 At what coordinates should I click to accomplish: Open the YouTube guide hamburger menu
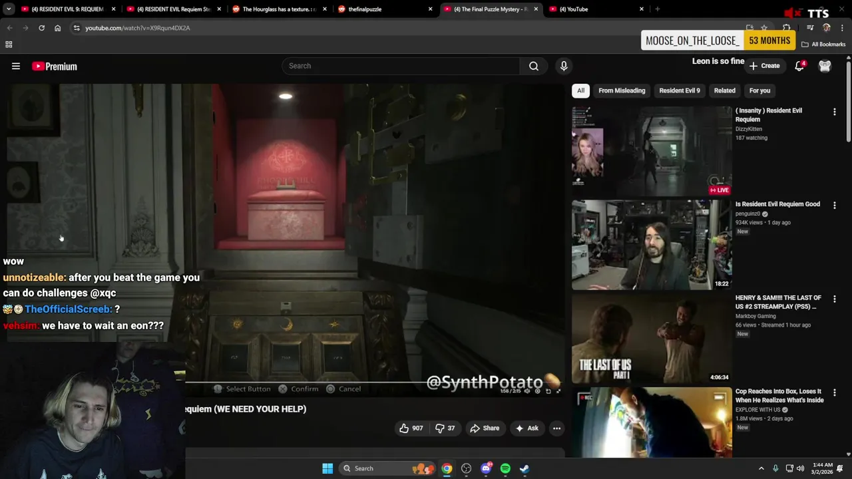pos(16,66)
